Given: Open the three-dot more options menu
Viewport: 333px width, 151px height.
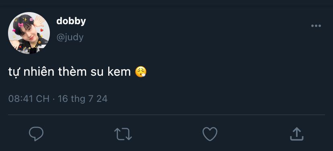Looking at the screenshot, I should click(316, 26).
